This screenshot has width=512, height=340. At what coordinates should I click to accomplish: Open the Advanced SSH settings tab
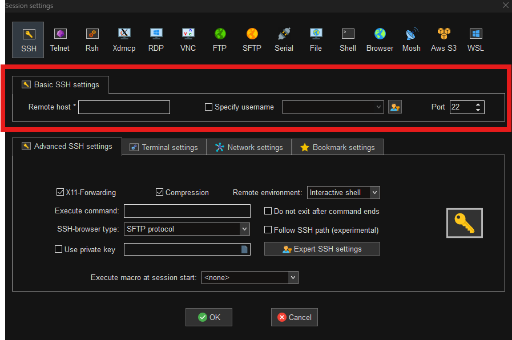67,147
